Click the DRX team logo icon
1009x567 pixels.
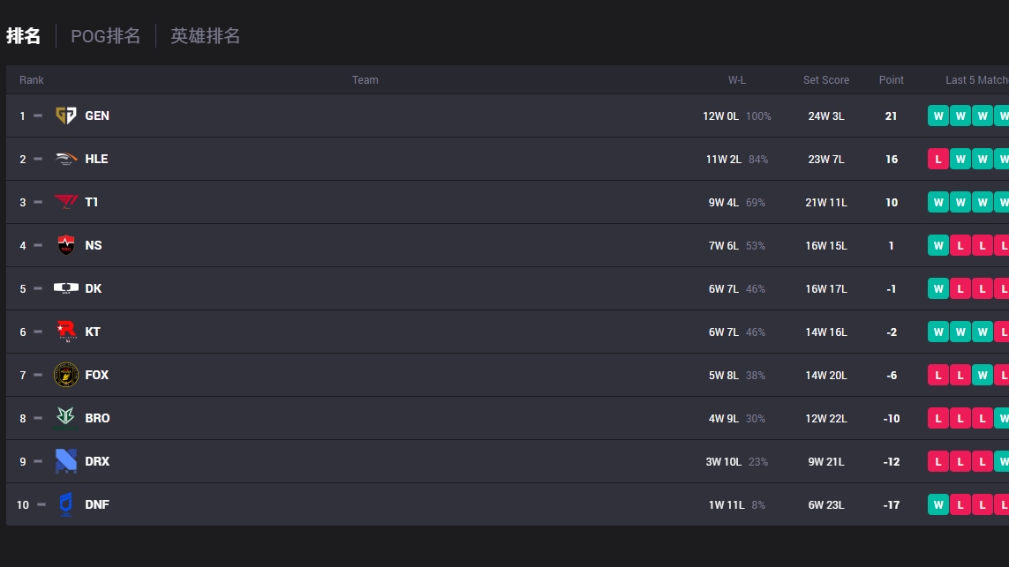point(65,461)
